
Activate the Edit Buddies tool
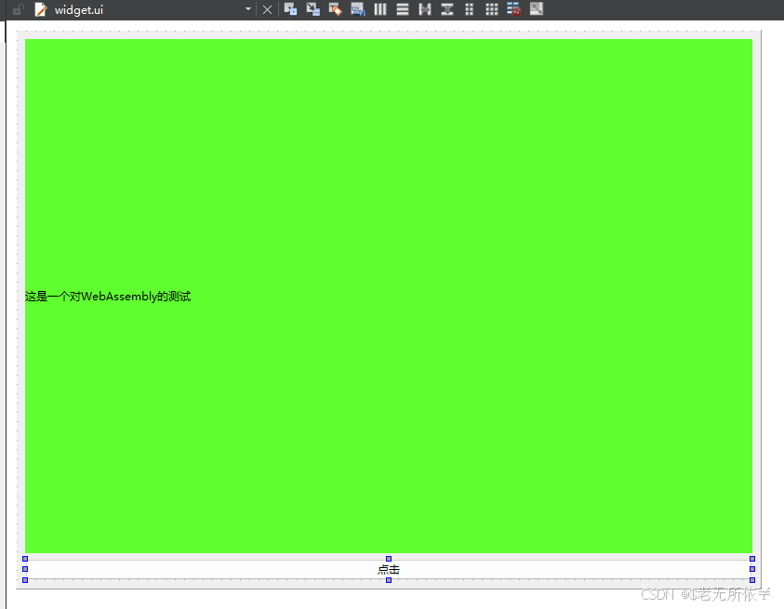click(x=336, y=9)
